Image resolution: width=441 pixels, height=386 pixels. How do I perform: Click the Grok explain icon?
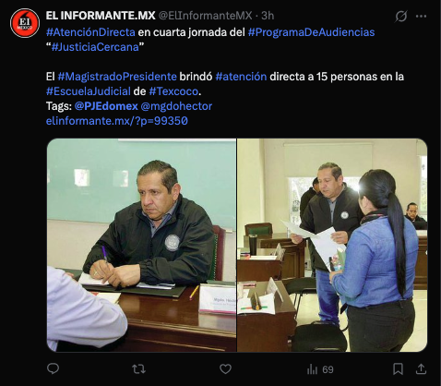(401, 16)
